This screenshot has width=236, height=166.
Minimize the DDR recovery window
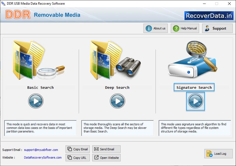click(x=204, y=4)
